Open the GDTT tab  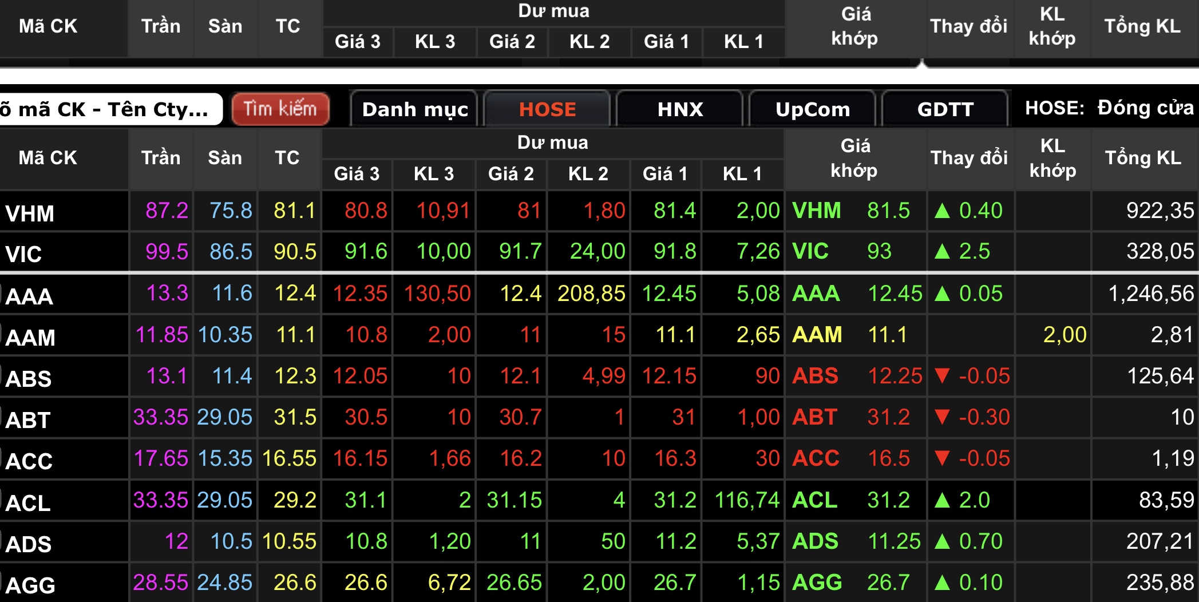coord(945,109)
